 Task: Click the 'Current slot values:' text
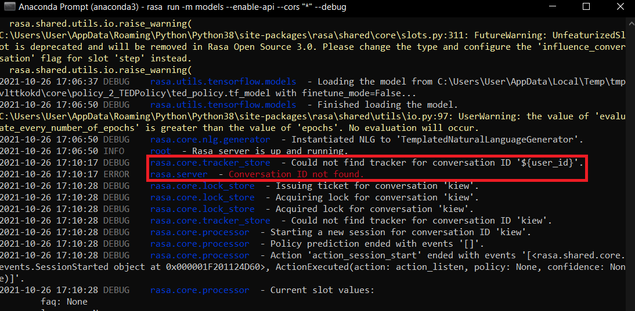tap(322, 290)
